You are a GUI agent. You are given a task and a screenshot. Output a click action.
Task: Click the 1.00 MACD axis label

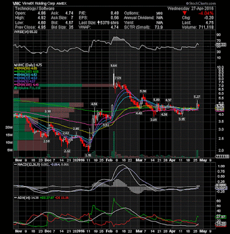(x=221, y=166)
